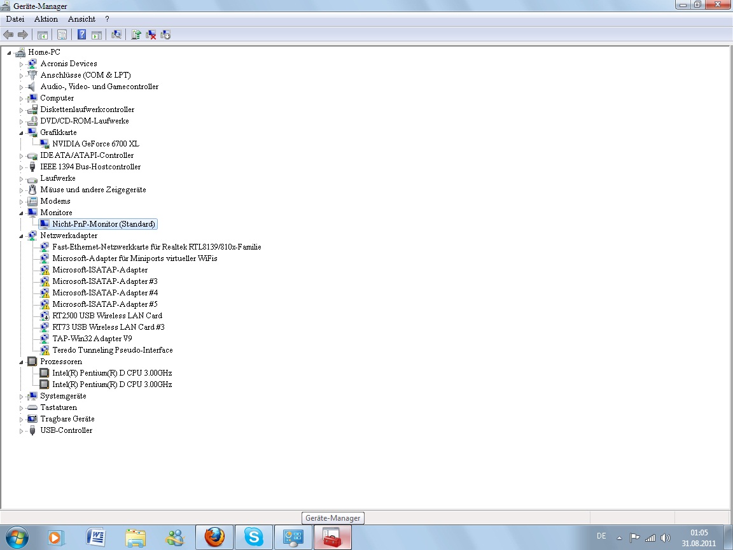Open Windows Explorer folder in taskbar
This screenshot has height=550, width=733.
point(136,538)
